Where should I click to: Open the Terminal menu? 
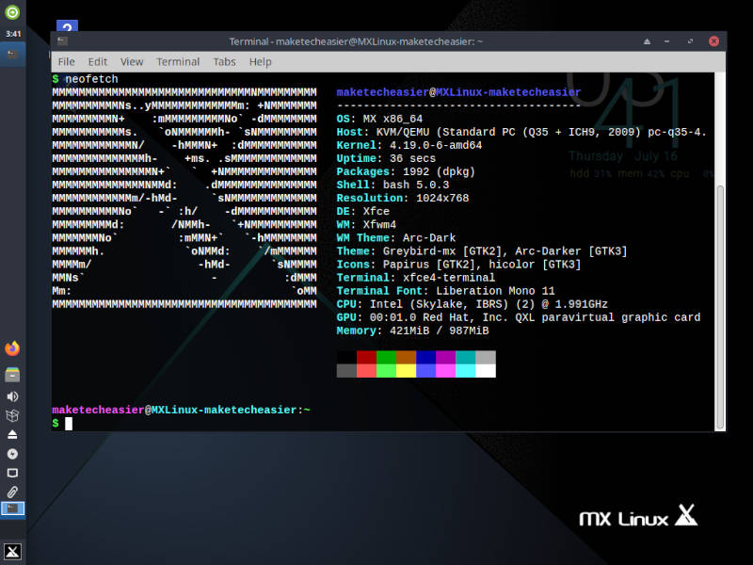[x=178, y=61]
